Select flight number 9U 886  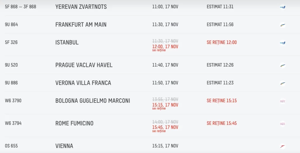click(x=11, y=83)
